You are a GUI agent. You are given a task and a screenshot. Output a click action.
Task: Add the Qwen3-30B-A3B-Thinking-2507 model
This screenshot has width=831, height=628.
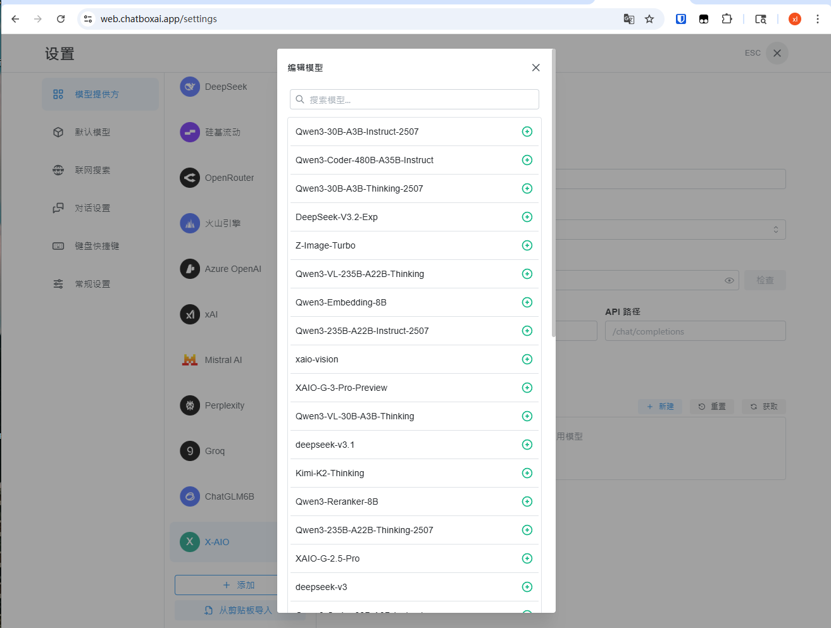point(527,188)
